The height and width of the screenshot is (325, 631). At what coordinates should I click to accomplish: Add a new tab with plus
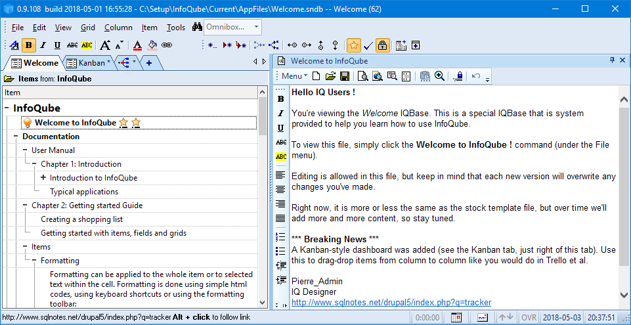click(x=149, y=63)
